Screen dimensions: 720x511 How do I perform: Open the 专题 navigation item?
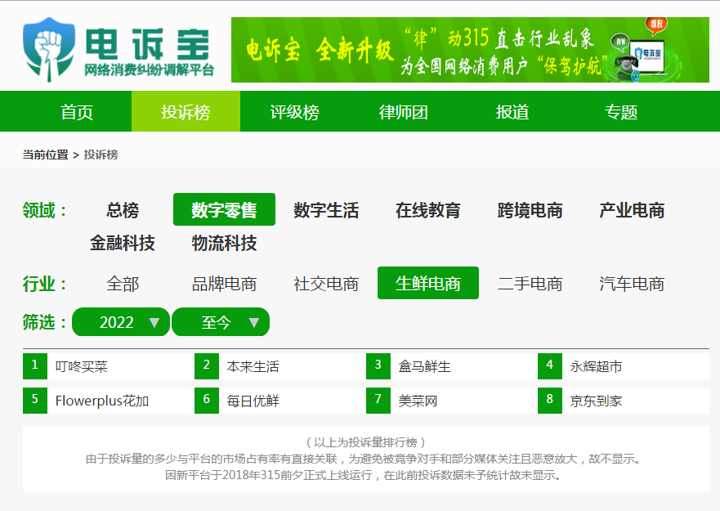pyautogui.click(x=621, y=112)
